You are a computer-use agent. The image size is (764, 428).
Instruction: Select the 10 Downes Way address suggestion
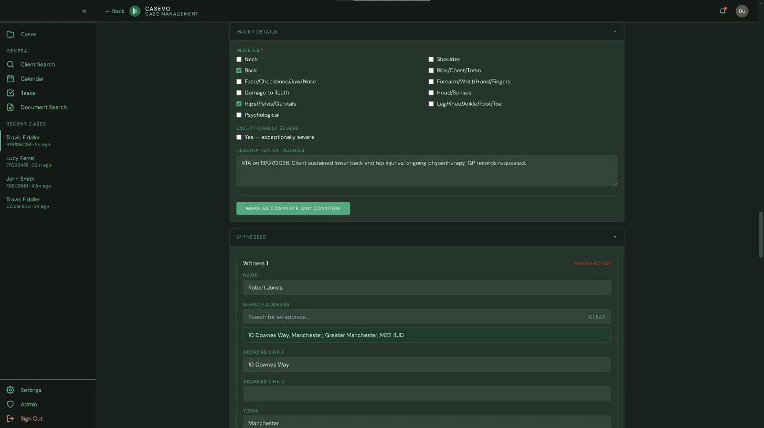point(427,335)
